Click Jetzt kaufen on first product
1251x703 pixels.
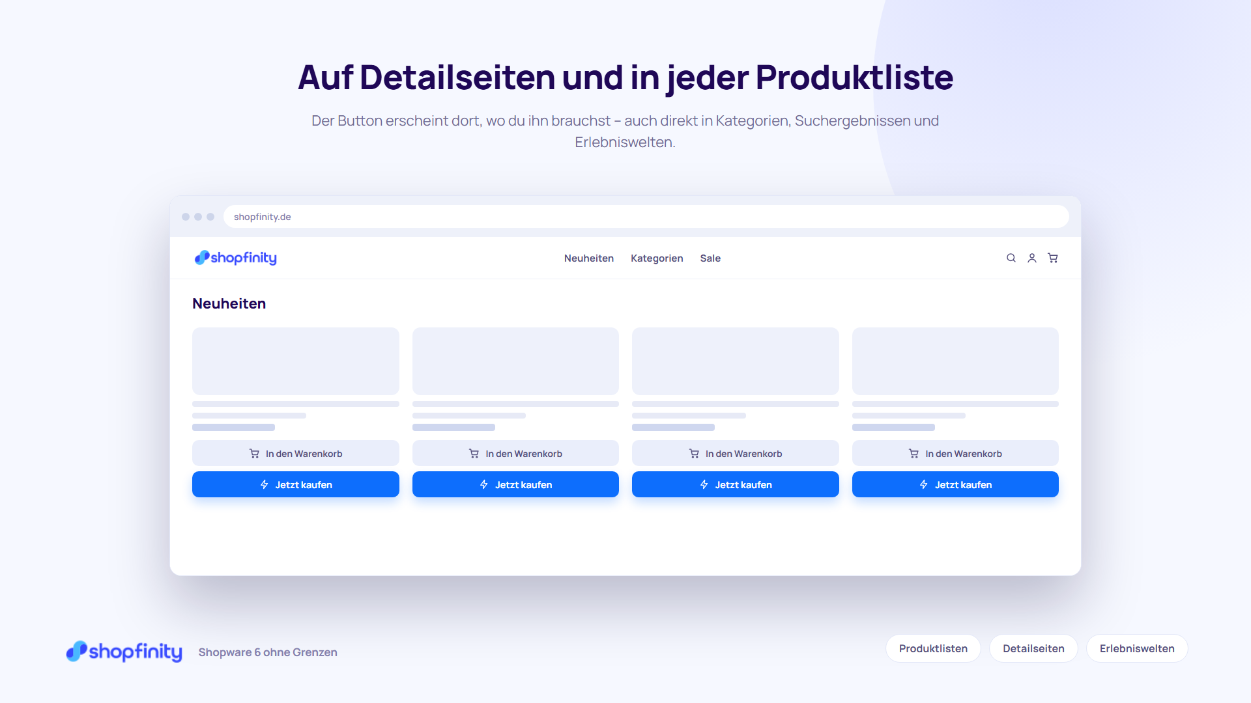pyautogui.click(x=296, y=484)
